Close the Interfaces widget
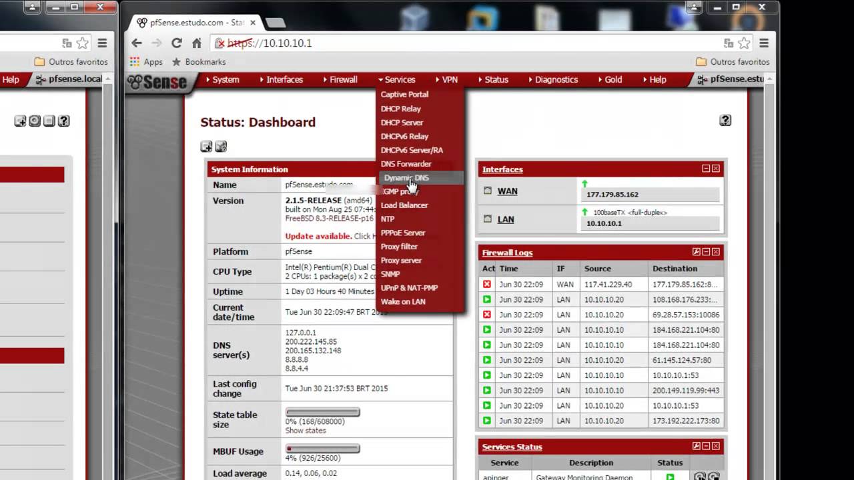 (x=716, y=169)
